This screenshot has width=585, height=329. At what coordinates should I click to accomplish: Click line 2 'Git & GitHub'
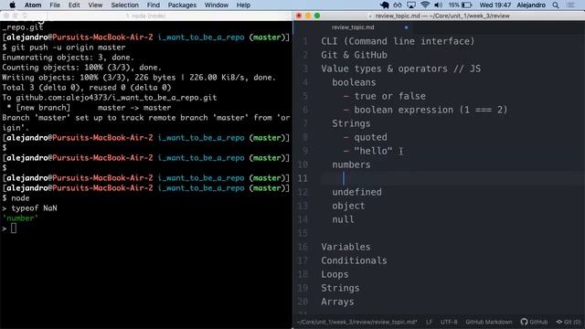pyautogui.click(x=354, y=55)
